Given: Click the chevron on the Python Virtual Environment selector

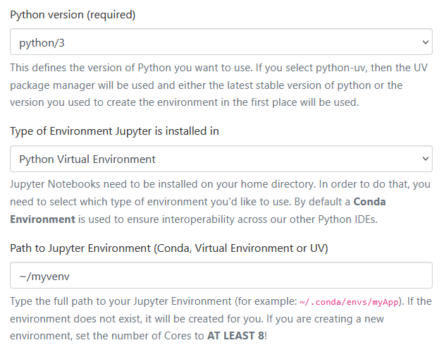Looking at the screenshot, I should (x=425, y=159).
